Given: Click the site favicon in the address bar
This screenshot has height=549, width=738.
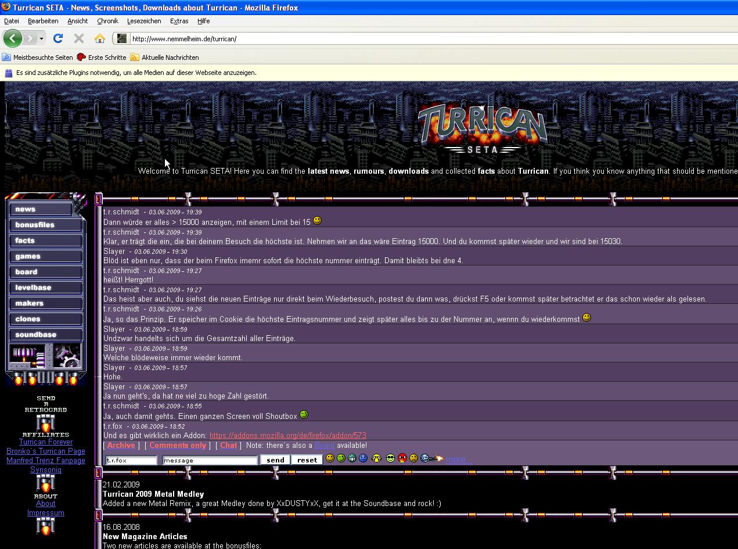Looking at the screenshot, I should point(122,38).
